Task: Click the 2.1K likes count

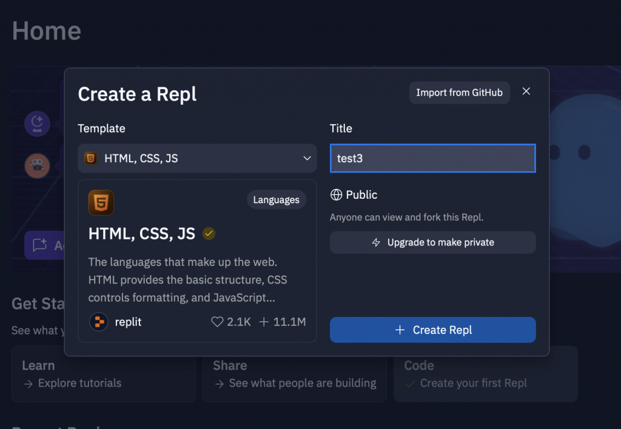Action: pyautogui.click(x=239, y=322)
